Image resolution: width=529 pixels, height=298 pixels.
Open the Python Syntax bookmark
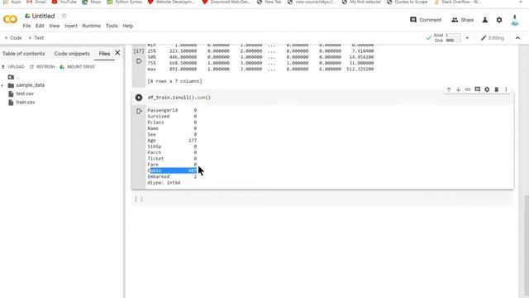click(125, 2)
